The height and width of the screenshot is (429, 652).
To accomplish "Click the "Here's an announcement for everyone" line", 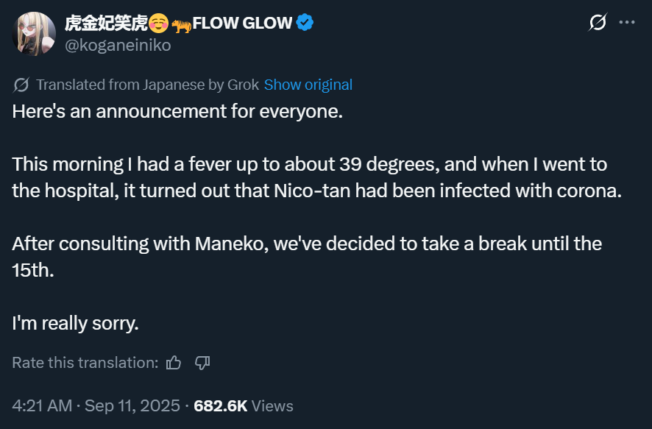I will pos(178,112).
